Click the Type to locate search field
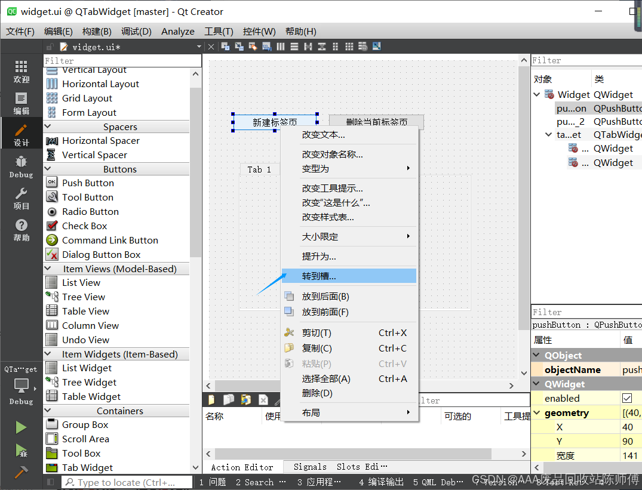Image resolution: width=642 pixels, height=490 pixels. click(x=125, y=482)
